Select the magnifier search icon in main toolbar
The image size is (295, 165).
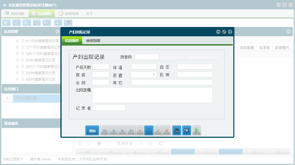coord(6,23)
